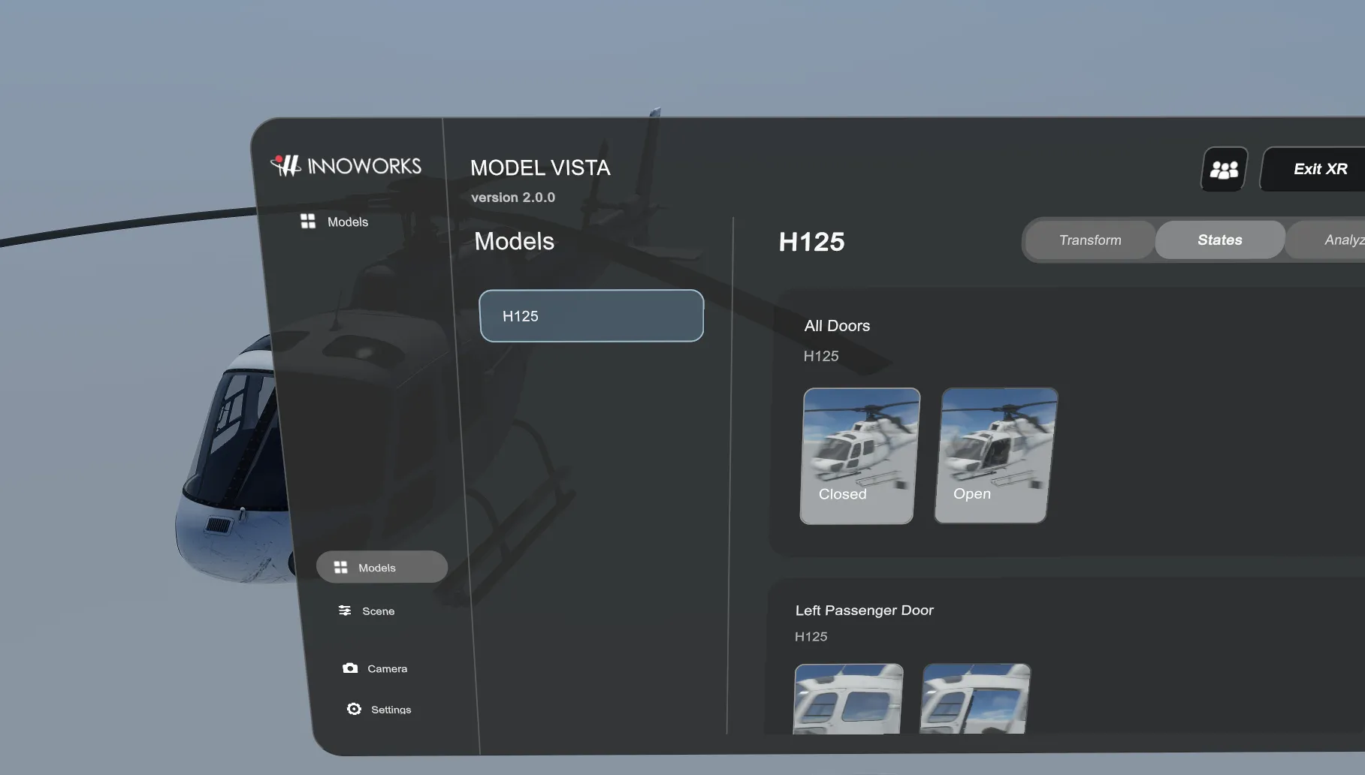1365x775 pixels.
Task: Choose open Left Passenger Door thumbnail
Action: [976, 699]
